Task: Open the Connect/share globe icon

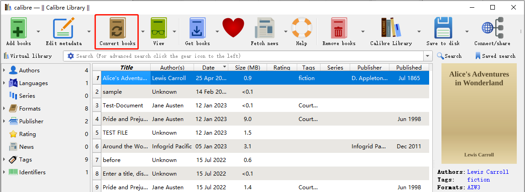Action: tap(492, 28)
